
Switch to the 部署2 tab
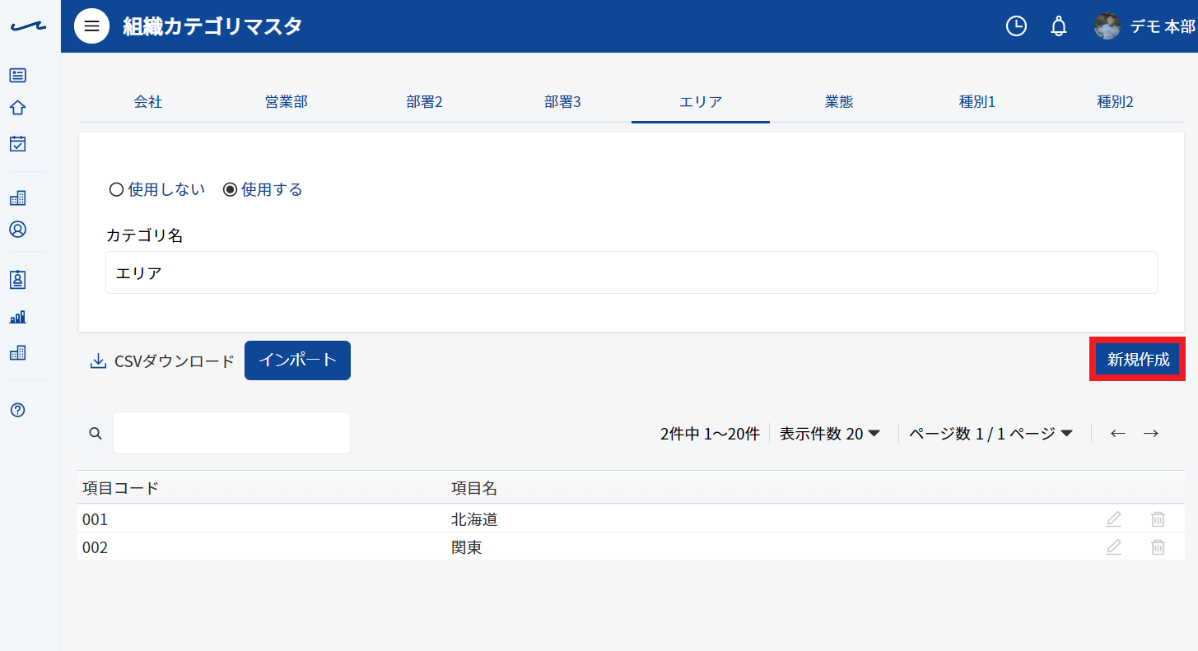425,102
